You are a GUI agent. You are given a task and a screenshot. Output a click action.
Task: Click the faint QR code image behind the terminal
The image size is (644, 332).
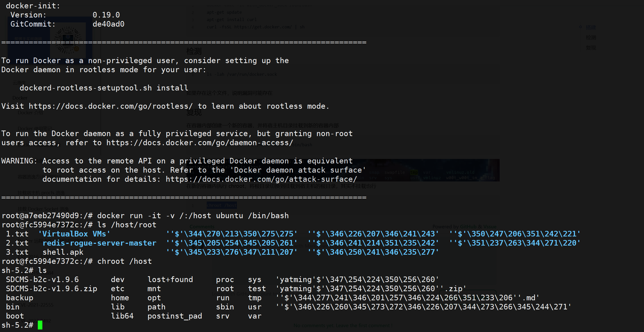[68, 41]
